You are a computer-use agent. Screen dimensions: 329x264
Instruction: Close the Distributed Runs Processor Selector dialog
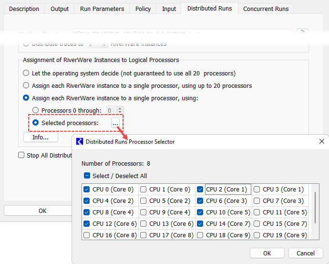(x=322, y=142)
